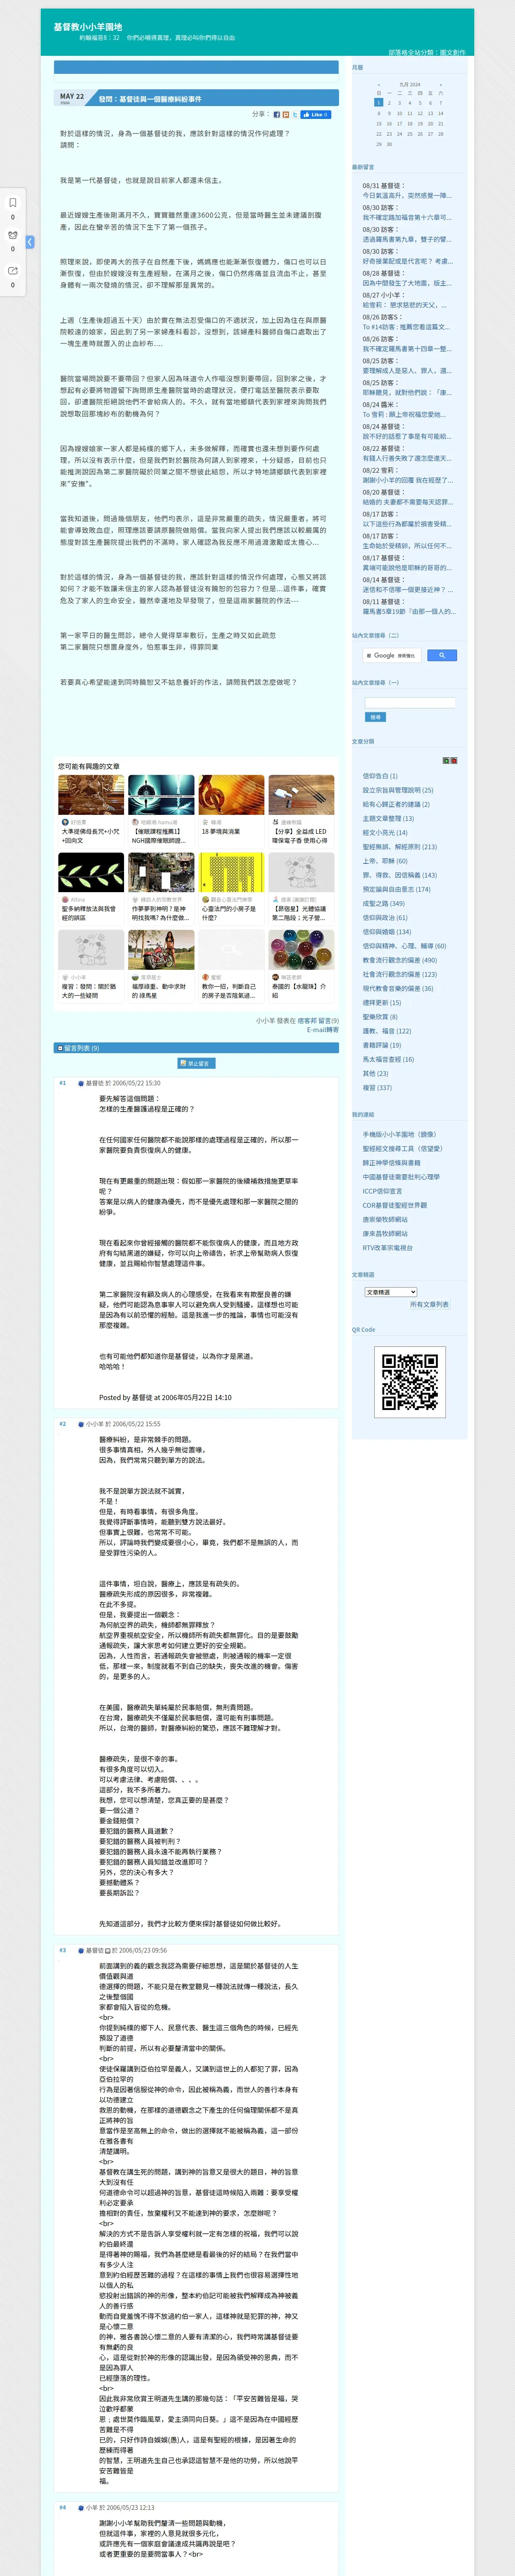515x2576 pixels.
Task: Open link RTV改革宗電視台
Action: tap(387, 1247)
